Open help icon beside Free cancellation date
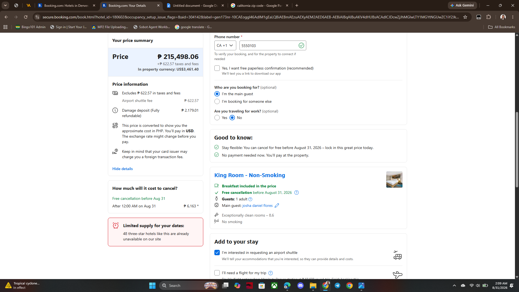519x292 pixels. [297, 193]
